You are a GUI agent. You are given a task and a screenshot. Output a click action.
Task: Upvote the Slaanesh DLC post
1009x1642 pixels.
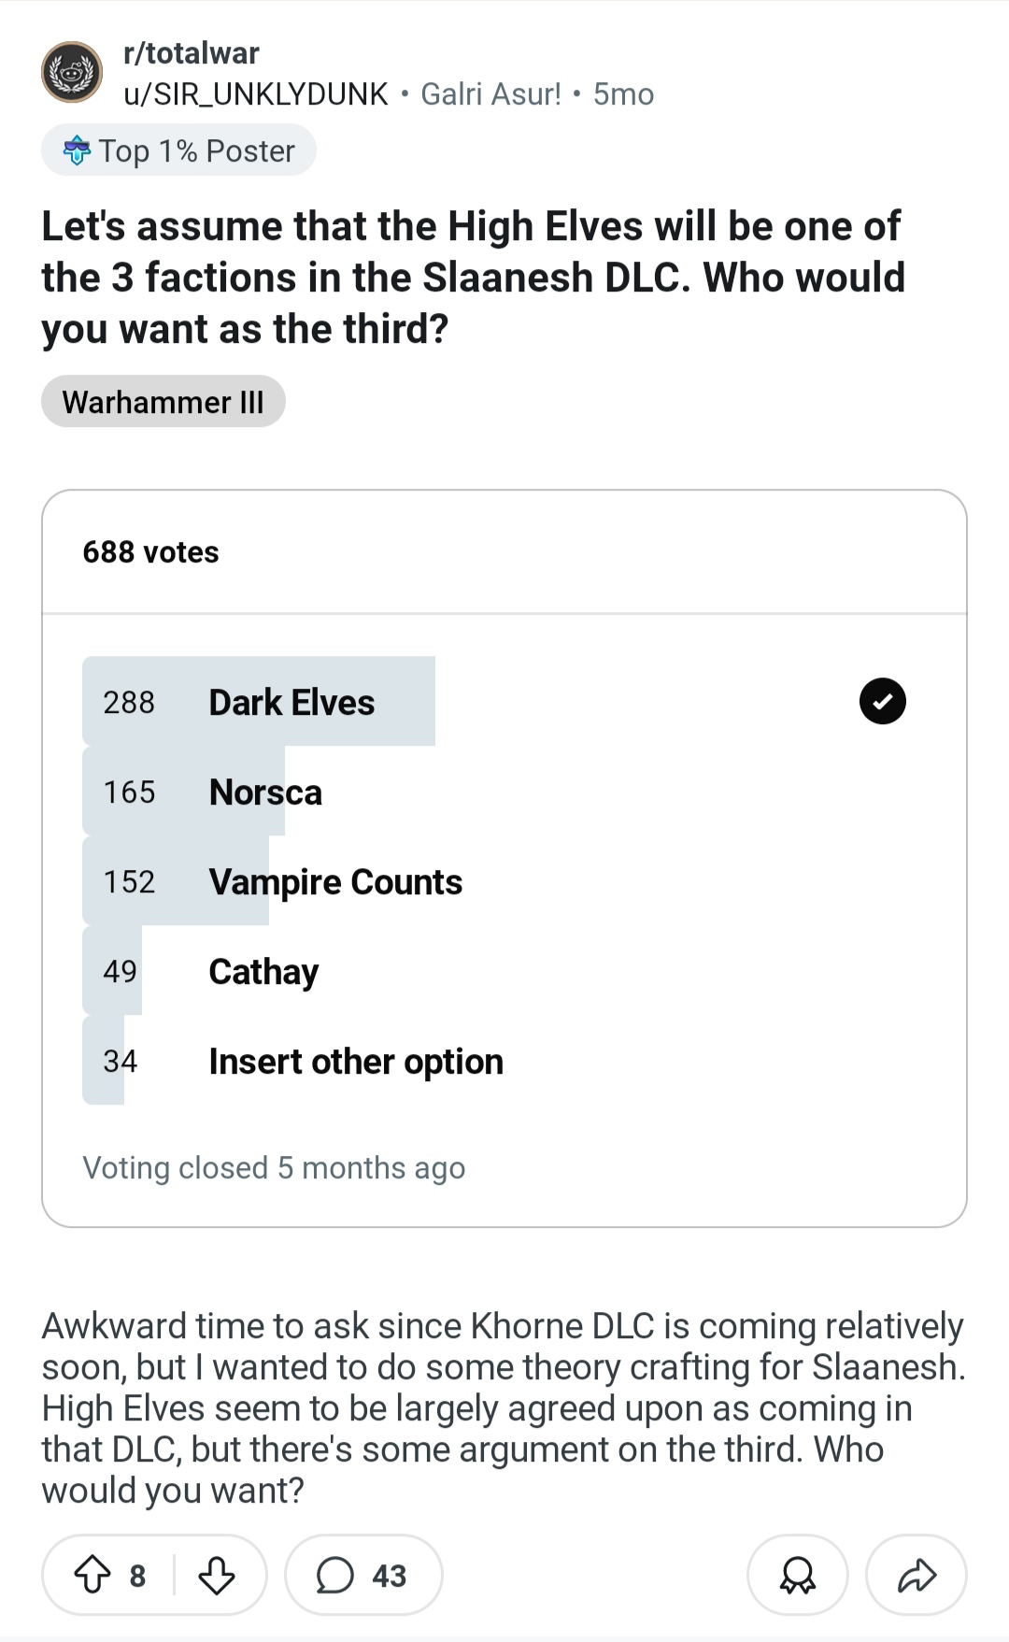coord(92,1575)
